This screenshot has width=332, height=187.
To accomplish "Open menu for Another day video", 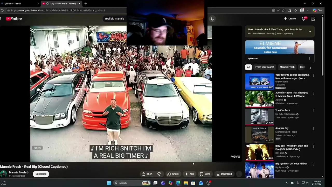I will (313, 129).
